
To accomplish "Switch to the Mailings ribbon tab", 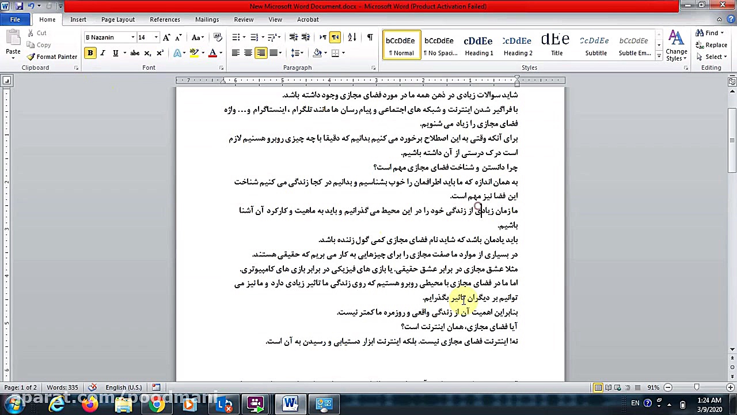I will (x=207, y=19).
